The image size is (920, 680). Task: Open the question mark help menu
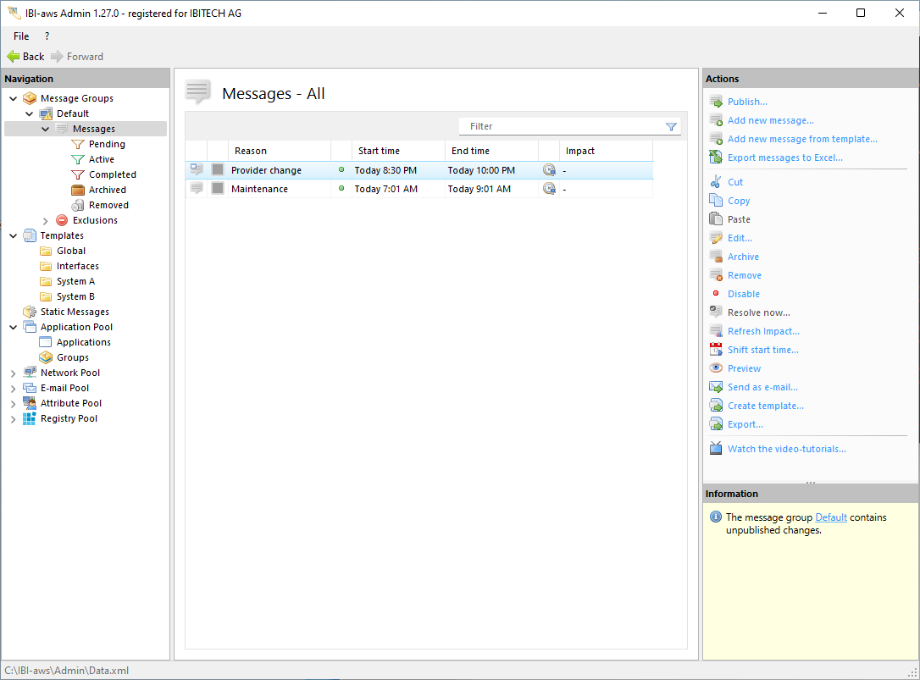point(47,36)
